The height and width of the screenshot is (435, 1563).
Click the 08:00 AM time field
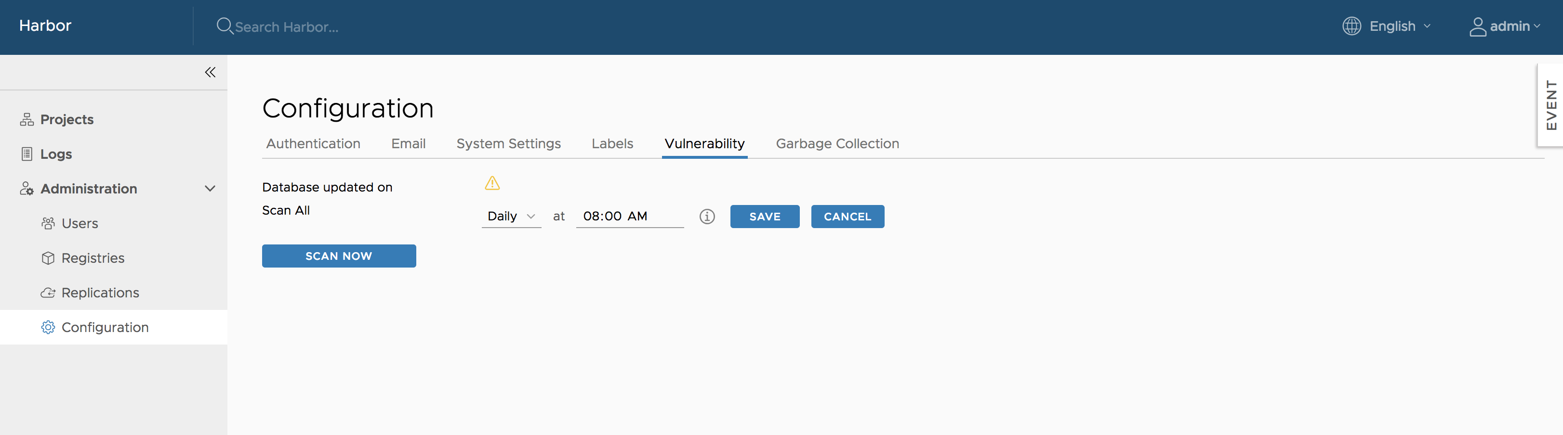click(x=629, y=216)
